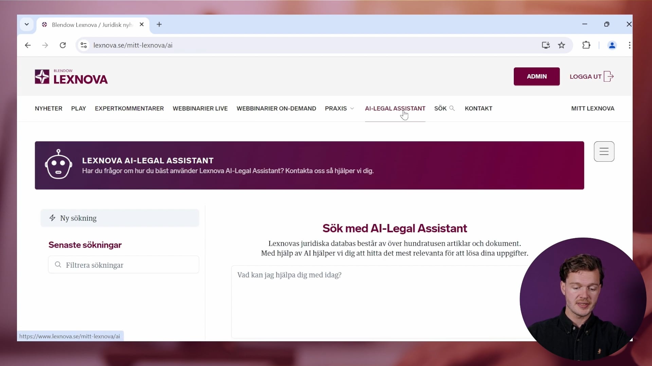Click the Blendow Lexnova logo
The height and width of the screenshot is (366, 652).
[71, 77]
